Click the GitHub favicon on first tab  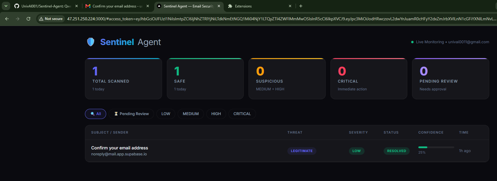pos(17,6)
